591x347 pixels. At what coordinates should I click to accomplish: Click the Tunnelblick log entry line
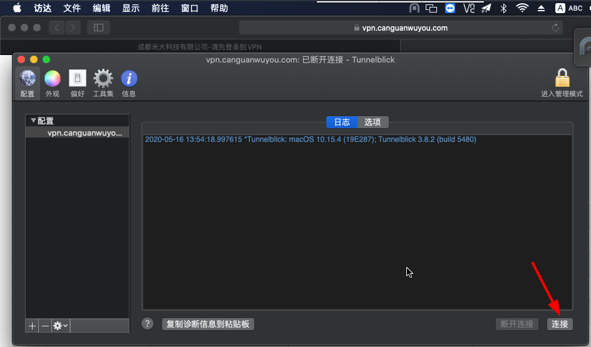click(x=311, y=139)
